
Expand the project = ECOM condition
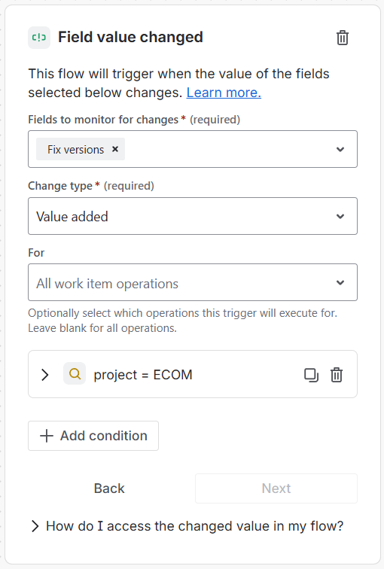(x=45, y=375)
